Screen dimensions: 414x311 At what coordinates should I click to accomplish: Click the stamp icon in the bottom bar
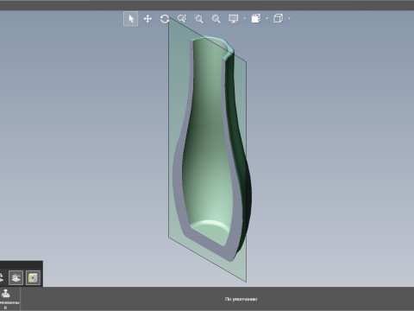coord(6,294)
